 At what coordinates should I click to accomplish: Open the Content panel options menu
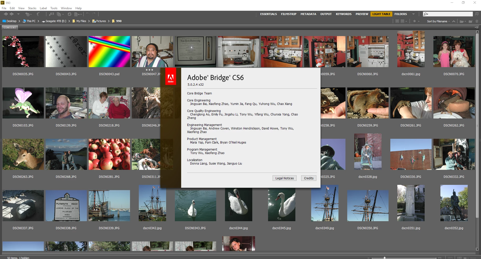point(476,28)
